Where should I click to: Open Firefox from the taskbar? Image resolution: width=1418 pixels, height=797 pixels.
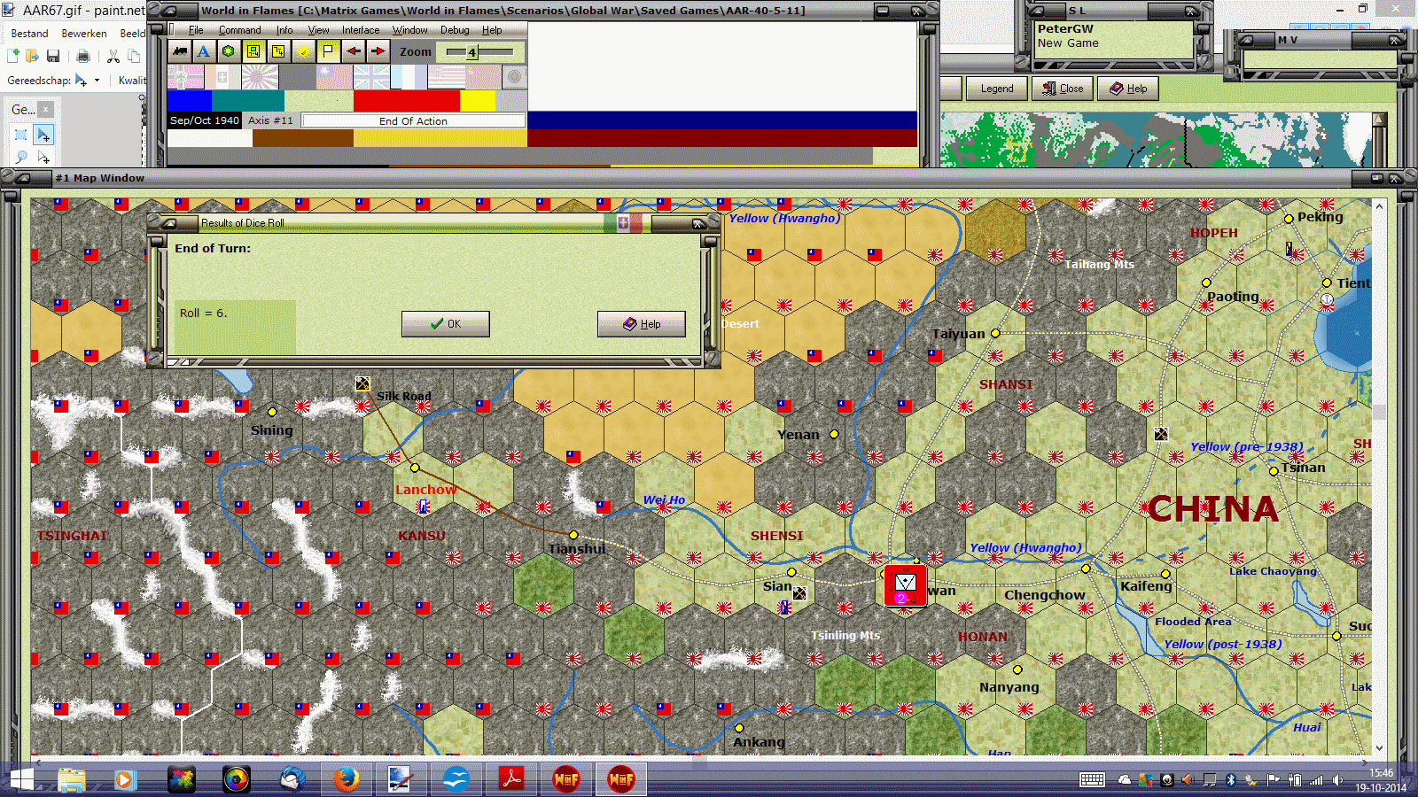point(346,779)
